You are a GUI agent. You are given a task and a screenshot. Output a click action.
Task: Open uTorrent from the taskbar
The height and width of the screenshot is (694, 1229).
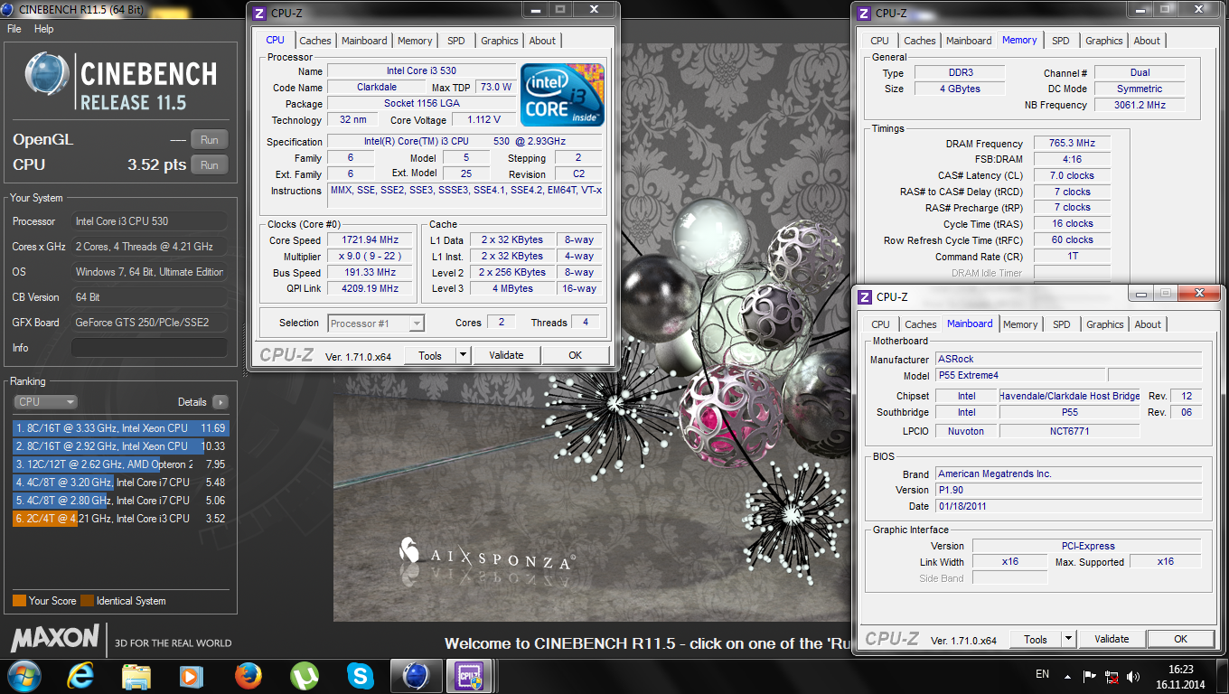pyautogui.click(x=304, y=676)
